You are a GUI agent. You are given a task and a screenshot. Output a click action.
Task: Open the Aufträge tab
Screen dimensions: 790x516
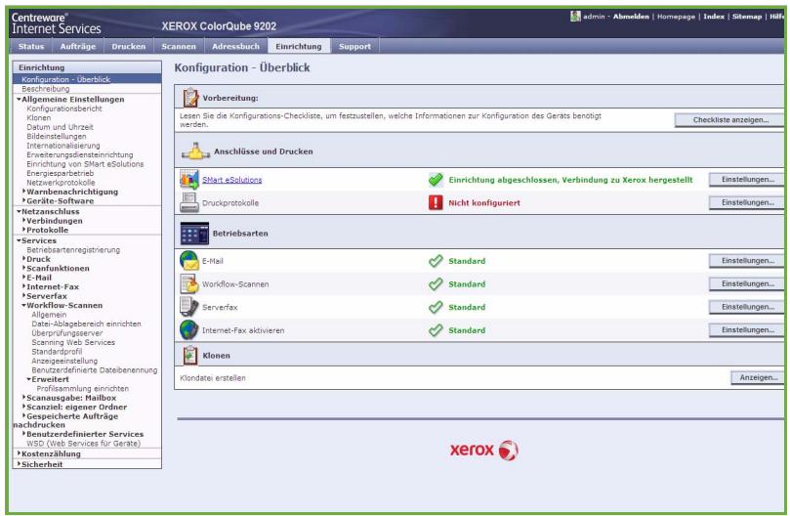point(77,46)
